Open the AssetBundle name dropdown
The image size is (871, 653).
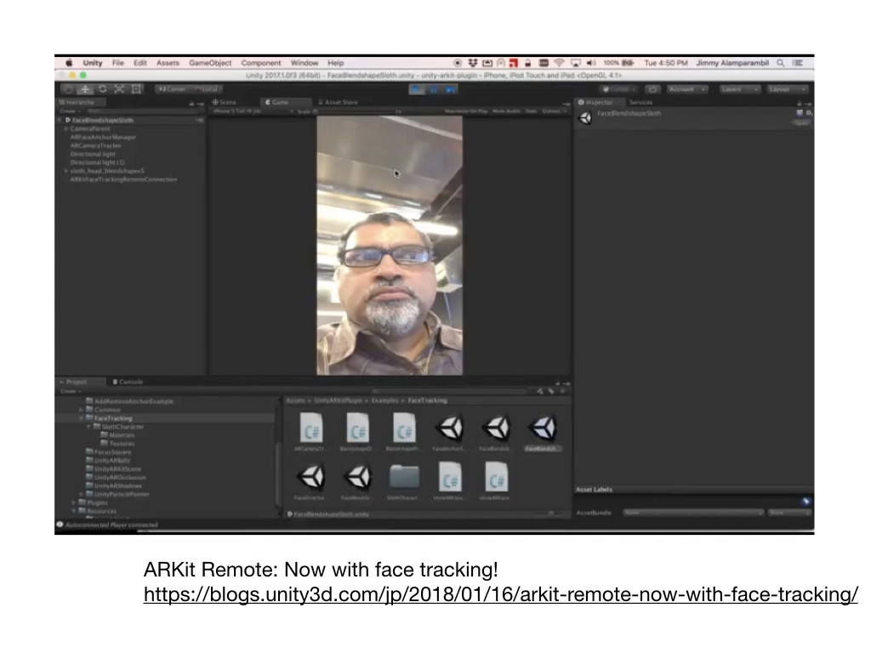coord(693,513)
